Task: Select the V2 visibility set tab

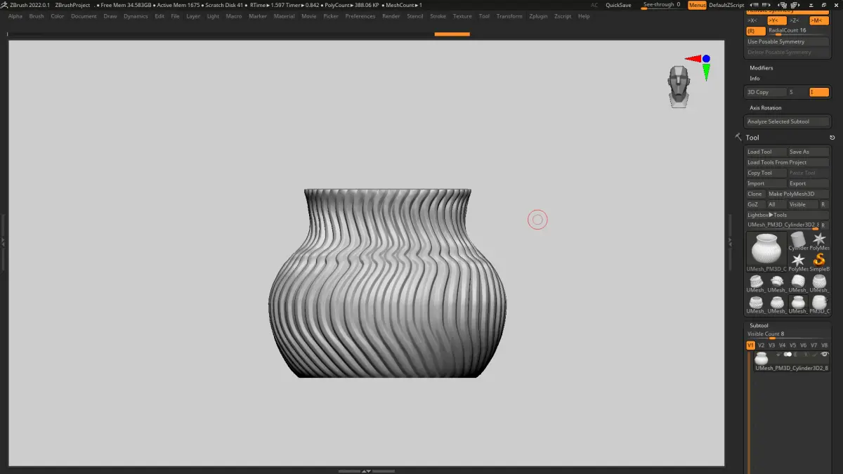Action: point(761,345)
